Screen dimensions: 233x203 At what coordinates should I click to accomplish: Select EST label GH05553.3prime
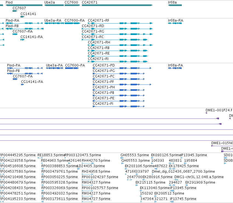(136, 161)
